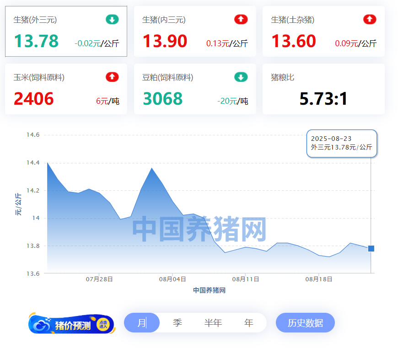This screenshot has width=398, height=348.
Task: Switch chart to 半年 range
Action: [x=213, y=323]
